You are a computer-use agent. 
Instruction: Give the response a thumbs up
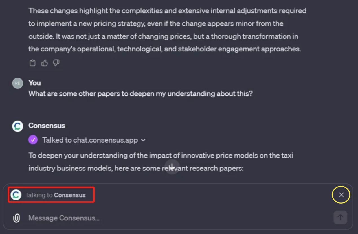tap(45, 63)
